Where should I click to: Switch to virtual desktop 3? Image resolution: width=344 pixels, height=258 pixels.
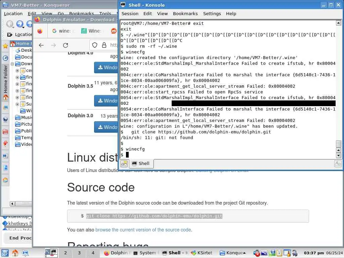pos(79,253)
